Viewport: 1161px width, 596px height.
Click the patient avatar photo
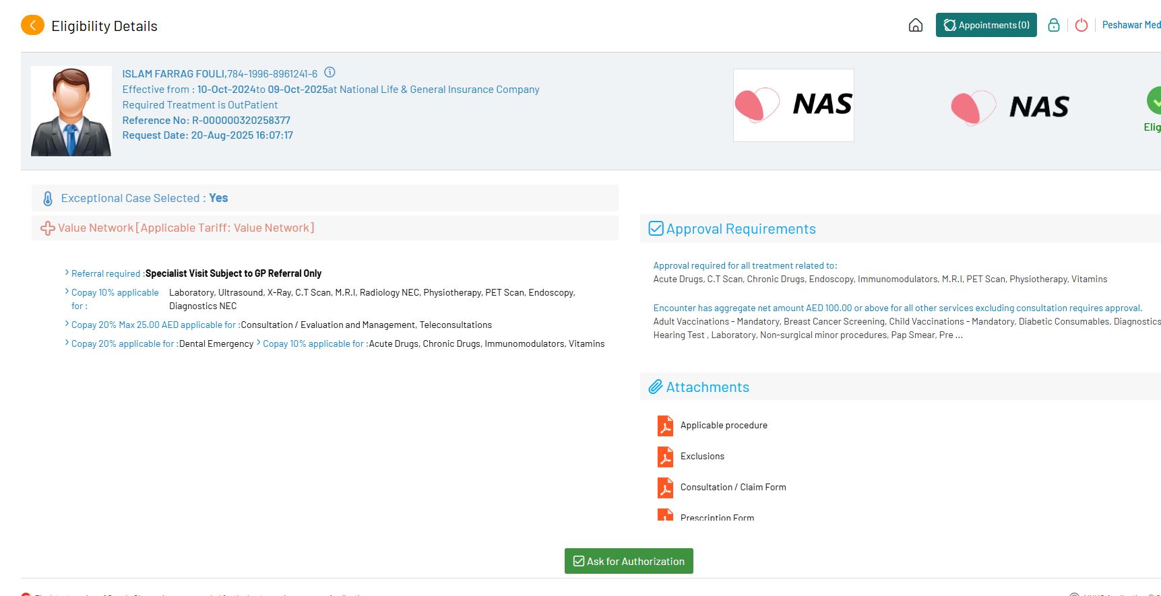click(71, 111)
